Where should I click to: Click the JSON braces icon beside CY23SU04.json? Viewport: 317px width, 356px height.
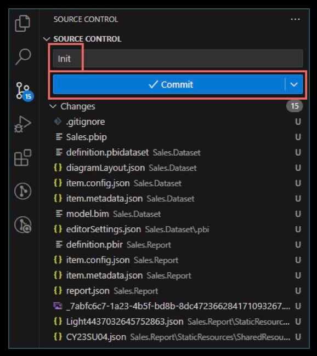(x=58, y=337)
